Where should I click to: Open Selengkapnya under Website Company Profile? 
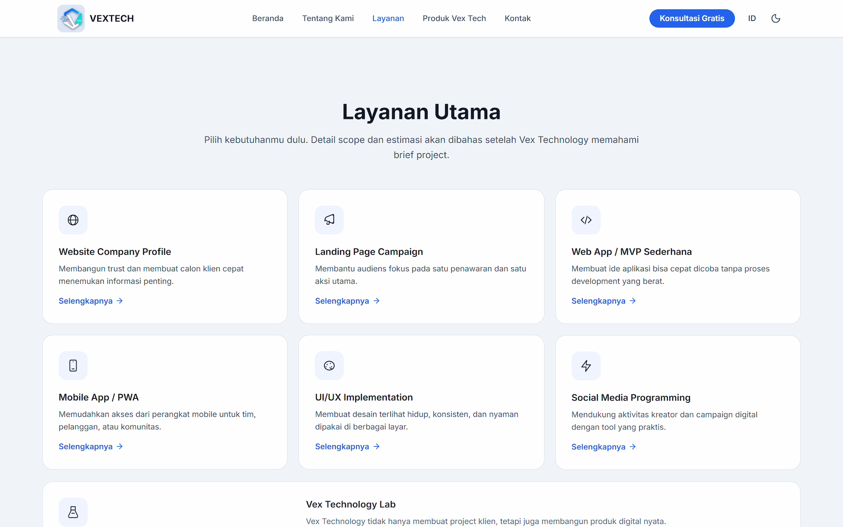coord(91,301)
